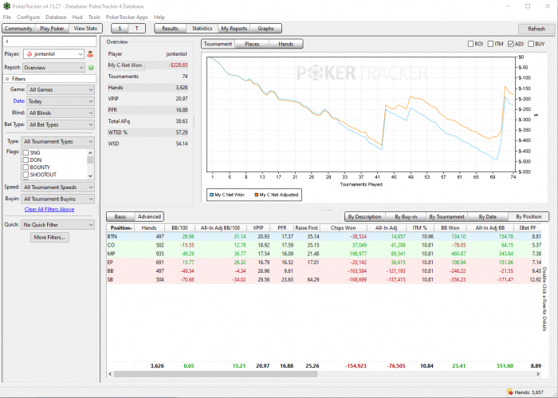Image resolution: width=558 pixels, height=398 pixels.
Task: Group report By Date
Action: (x=487, y=216)
